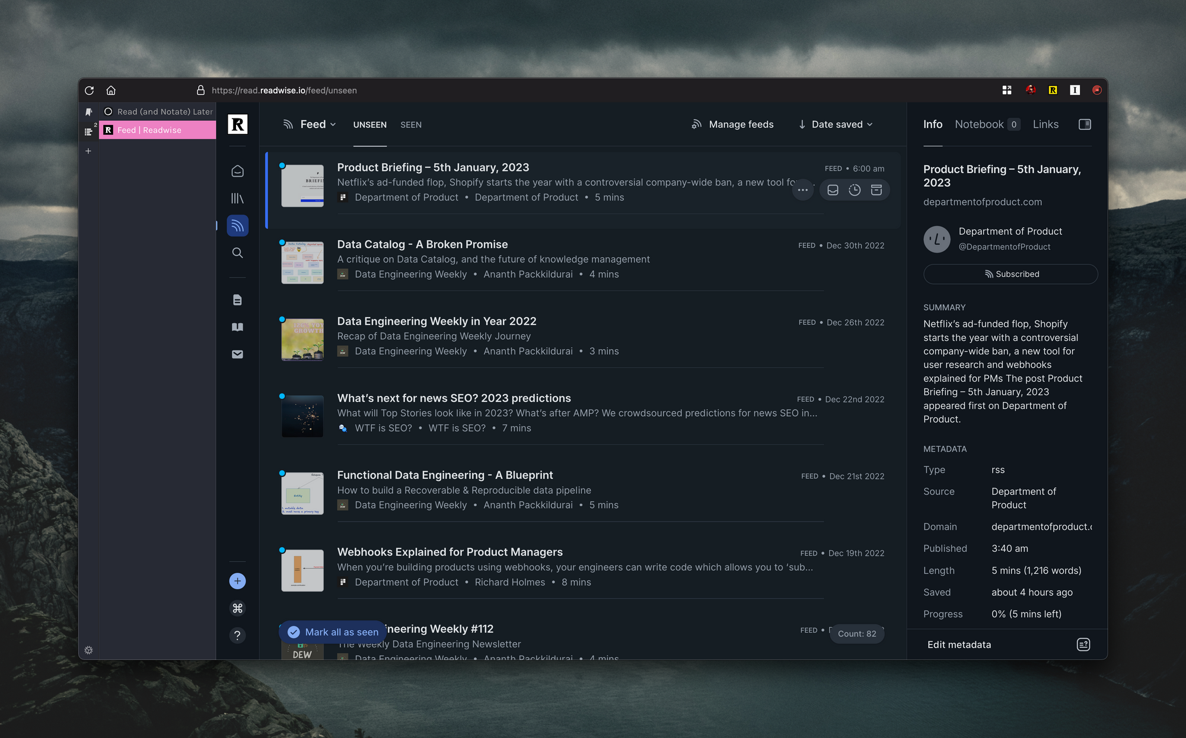Switch to the UNSEEN tab
The image size is (1186, 738).
point(370,124)
